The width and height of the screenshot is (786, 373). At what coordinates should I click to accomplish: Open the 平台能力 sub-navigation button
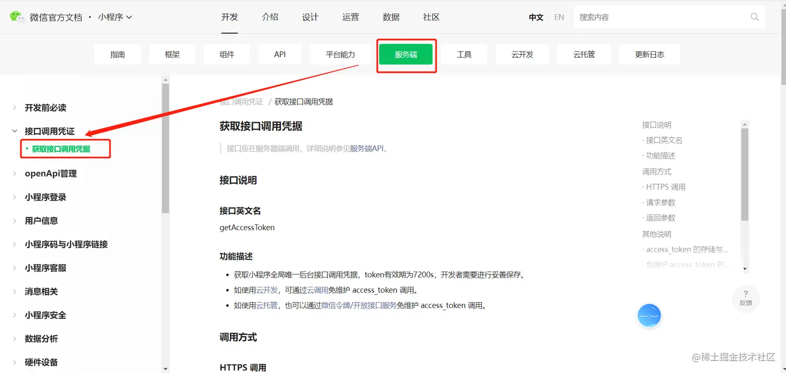click(x=340, y=54)
